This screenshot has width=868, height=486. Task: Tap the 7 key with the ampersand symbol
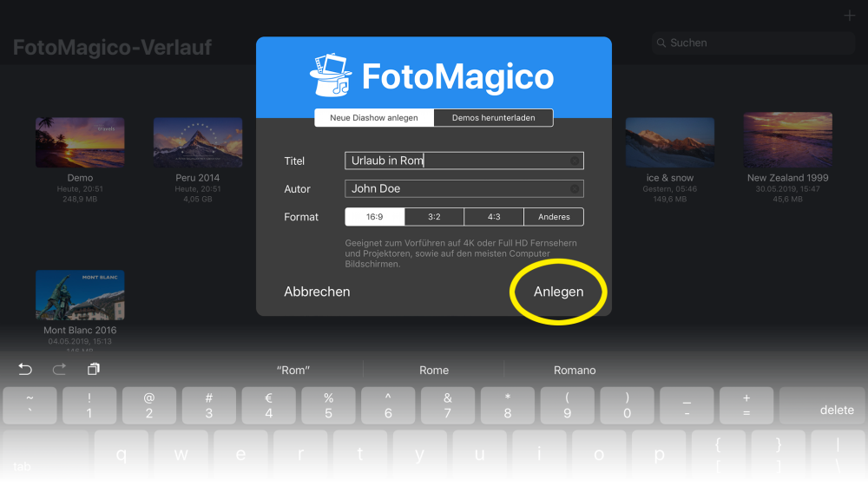[448, 406]
